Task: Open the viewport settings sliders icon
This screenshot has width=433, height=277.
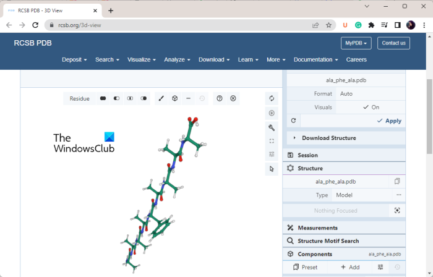Action: 272,154
